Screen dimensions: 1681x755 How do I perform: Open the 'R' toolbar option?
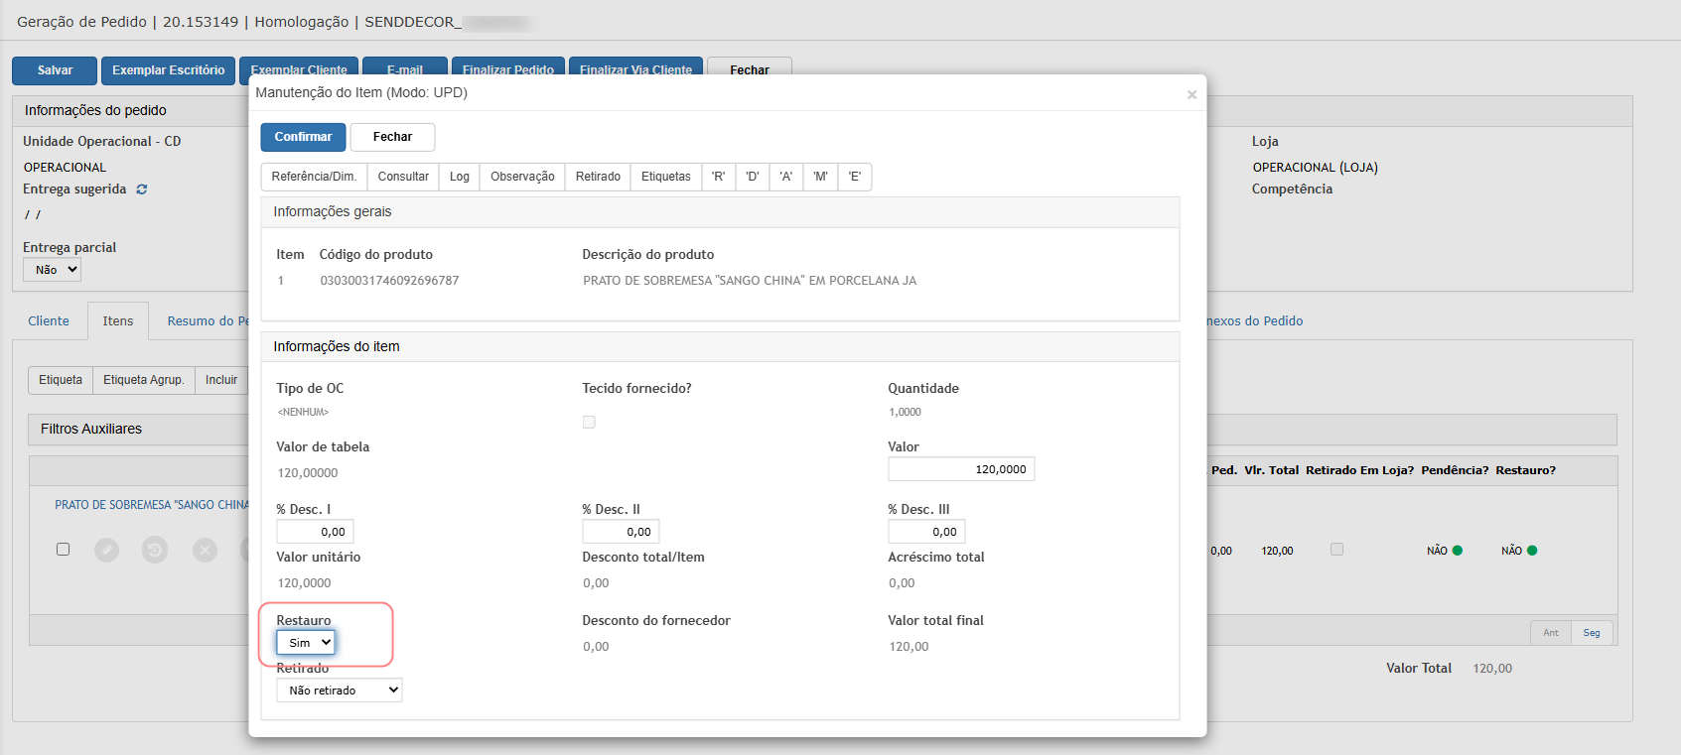click(x=718, y=177)
